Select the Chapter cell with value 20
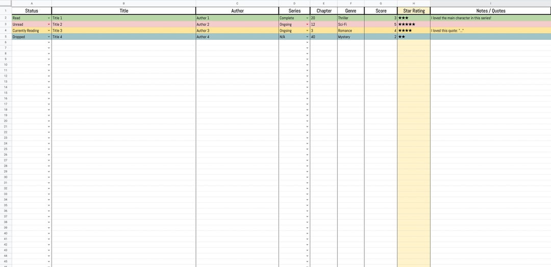Viewport: 551px width, 267px height. [x=323, y=18]
